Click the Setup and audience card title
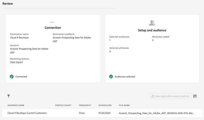Screen dimensions: 204x120 152,30
